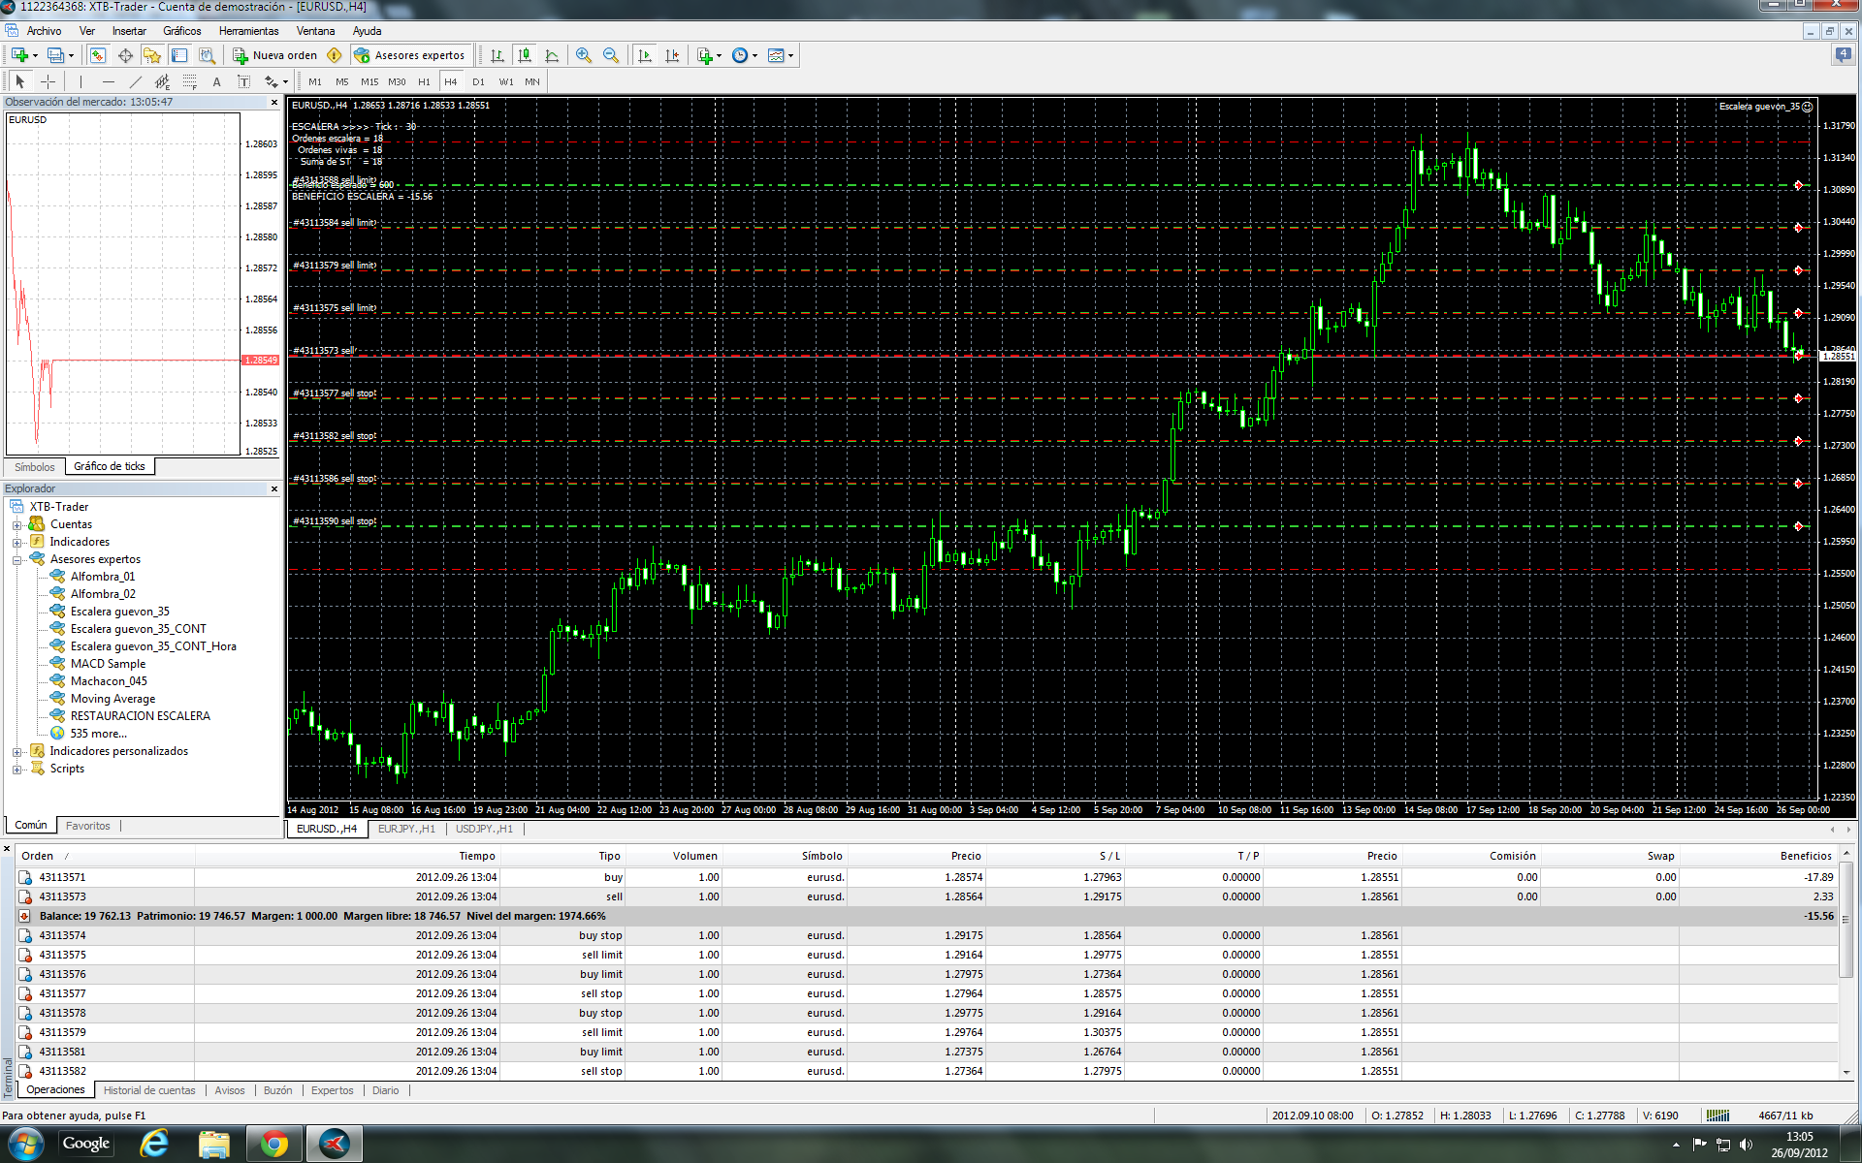This screenshot has height=1163, width=1862.
Task: Switch chart to candlestick mode
Action: point(525,55)
